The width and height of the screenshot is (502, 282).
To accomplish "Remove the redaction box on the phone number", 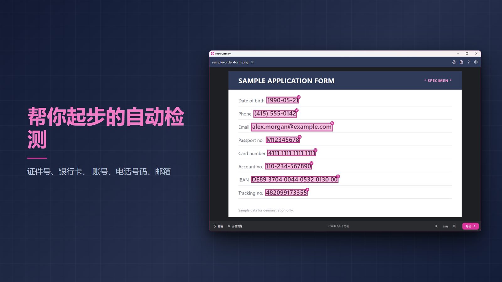I will coord(296,110).
